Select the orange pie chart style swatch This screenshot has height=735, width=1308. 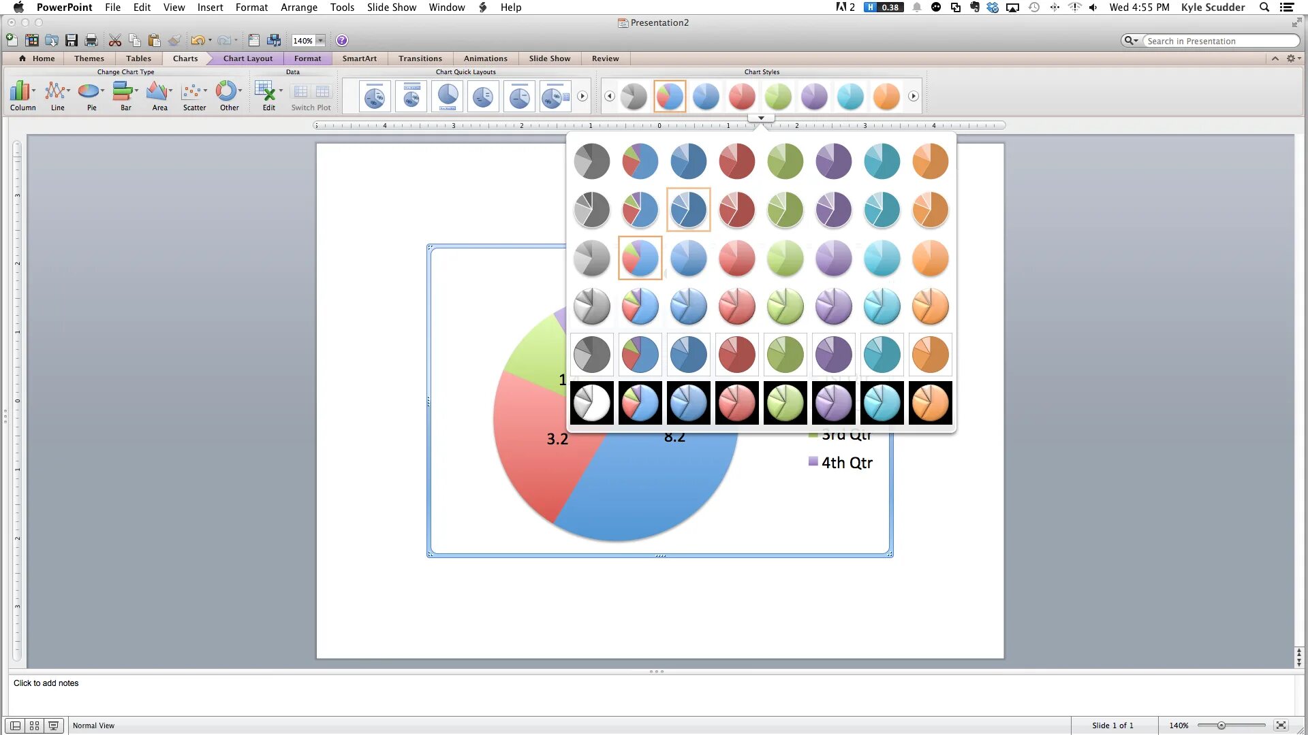[x=930, y=161]
